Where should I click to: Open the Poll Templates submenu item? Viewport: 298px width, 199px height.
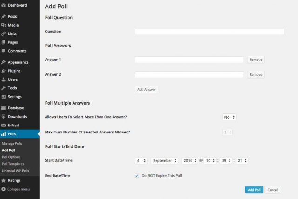coord(13,164)
